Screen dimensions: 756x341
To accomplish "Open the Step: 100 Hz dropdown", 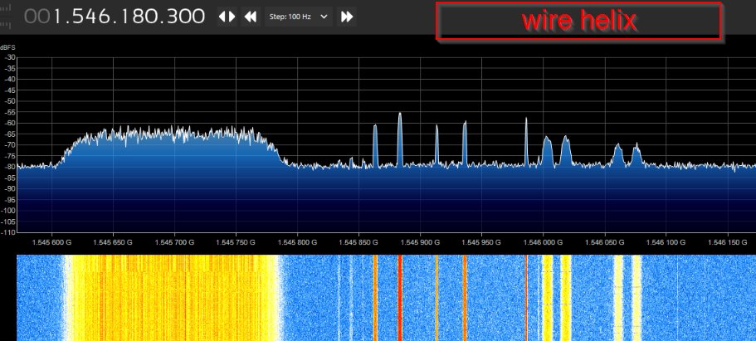I will pos(299,17).
